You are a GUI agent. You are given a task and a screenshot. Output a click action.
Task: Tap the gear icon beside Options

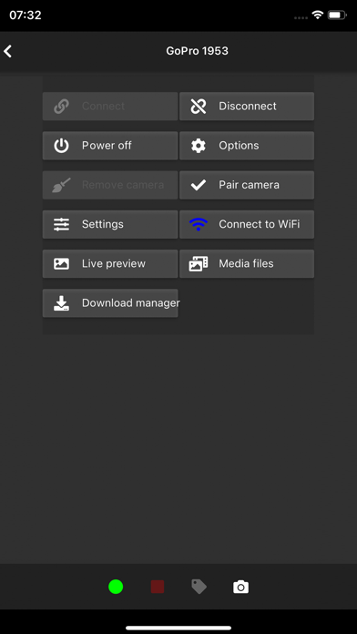pyautogui.click(x=199, y=146)
